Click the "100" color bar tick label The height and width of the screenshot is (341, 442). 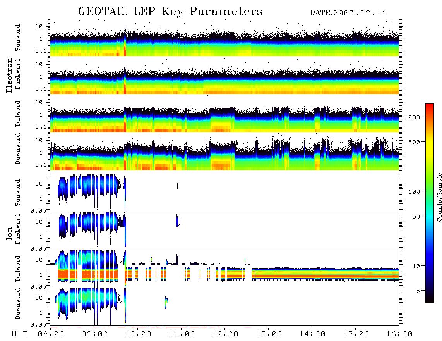click(x=414, y=192)
